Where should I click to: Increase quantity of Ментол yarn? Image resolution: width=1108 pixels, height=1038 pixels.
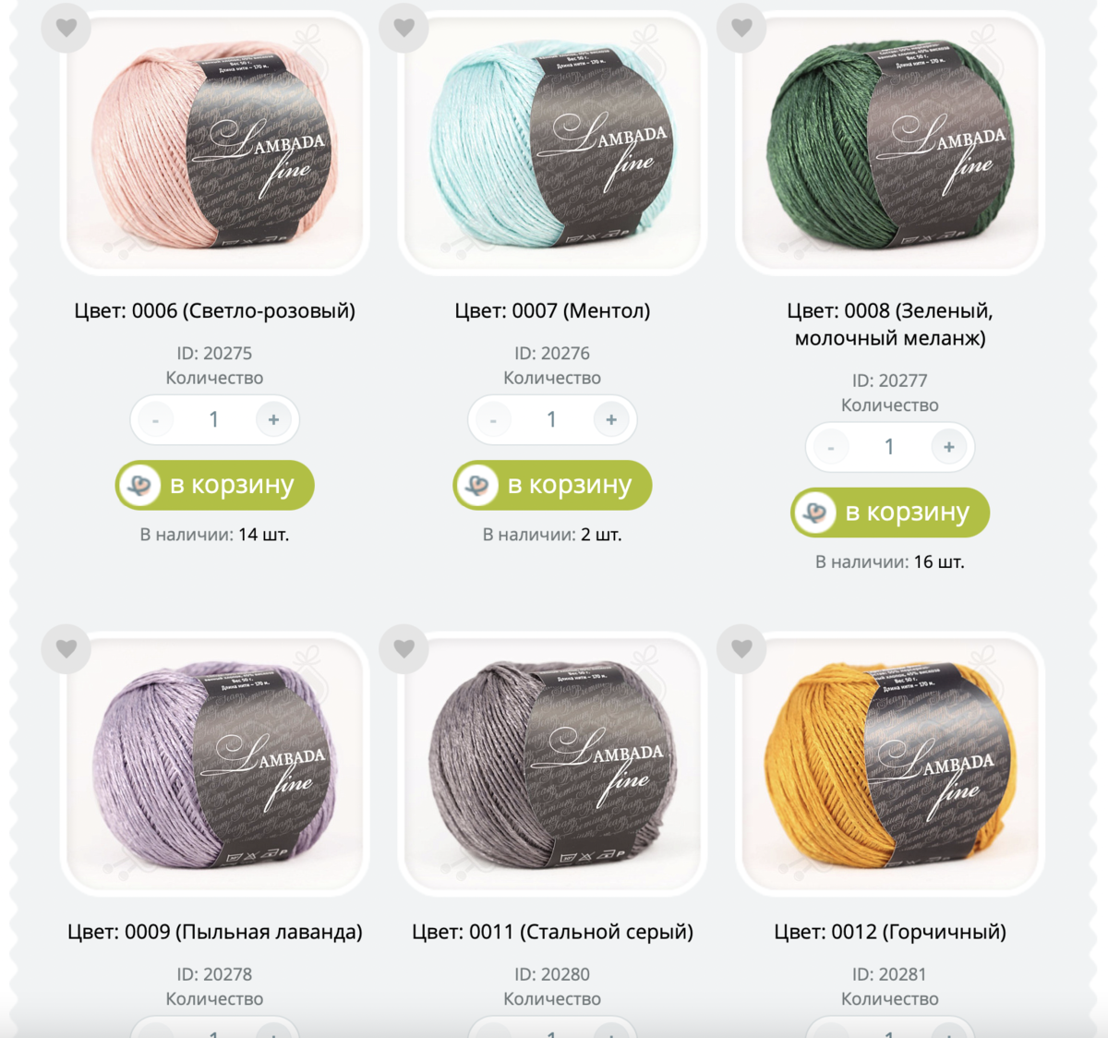click(611, 420)
